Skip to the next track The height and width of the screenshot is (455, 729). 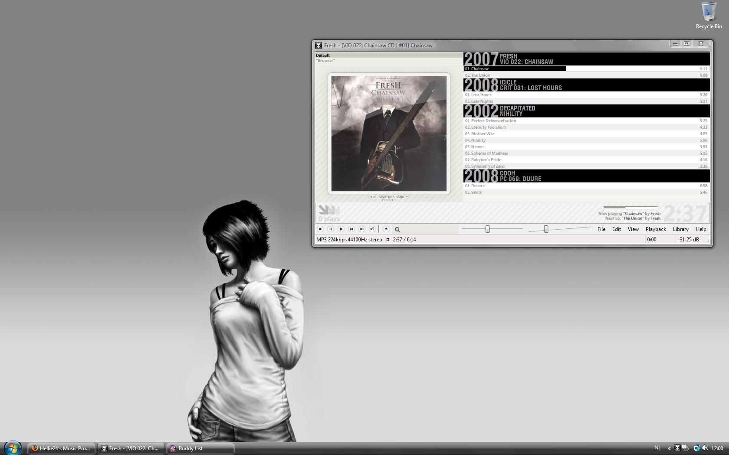coord(362,229)
